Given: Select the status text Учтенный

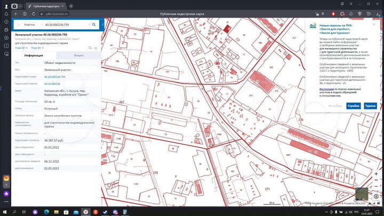Looking at the screenshot, I should pyautogui.click(x=51, y=108).
